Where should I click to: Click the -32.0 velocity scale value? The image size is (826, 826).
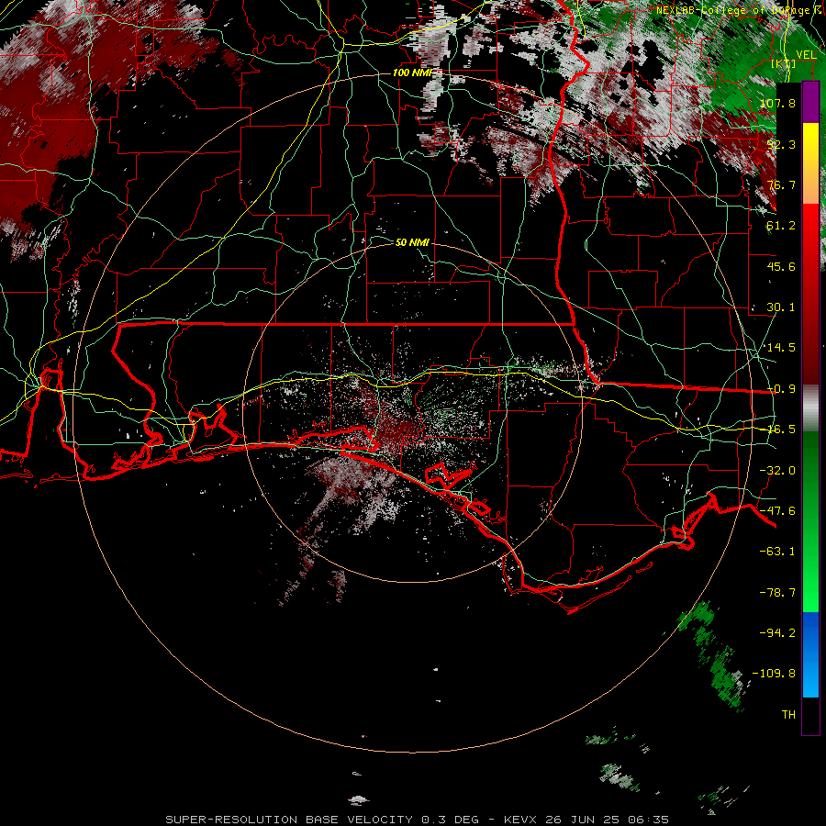point(777,471)
